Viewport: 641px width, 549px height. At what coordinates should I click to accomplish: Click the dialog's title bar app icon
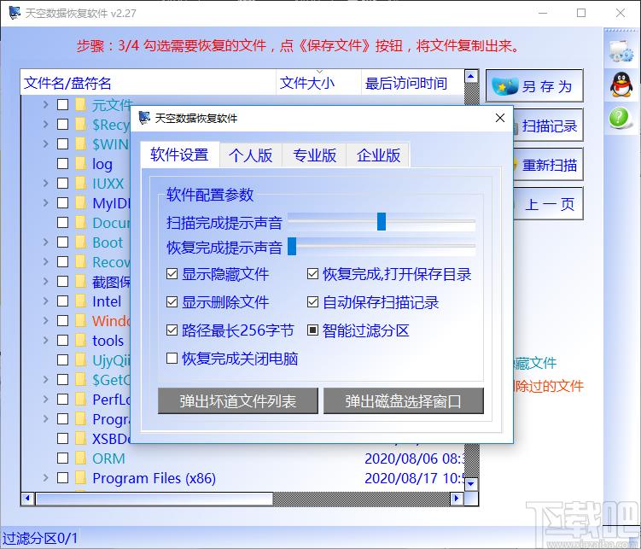(144, 118)
